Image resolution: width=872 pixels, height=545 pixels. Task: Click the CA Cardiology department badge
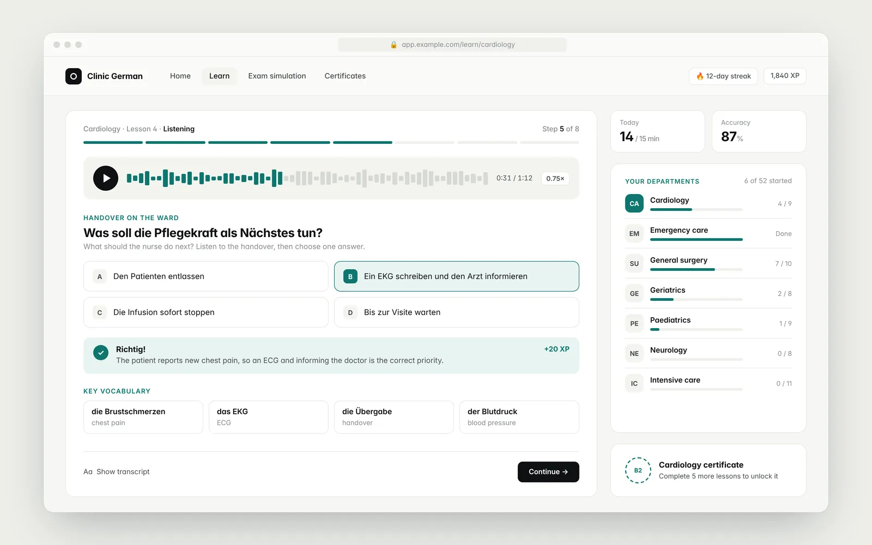coord(634,204)
